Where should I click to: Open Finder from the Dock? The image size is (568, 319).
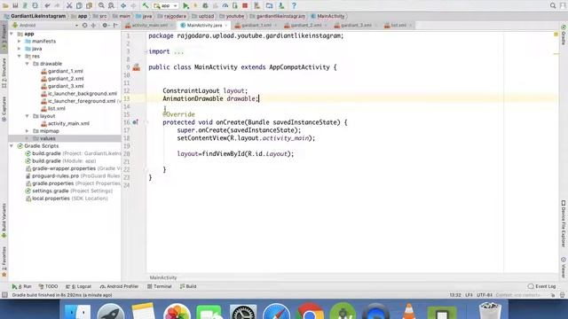point(77,311)
